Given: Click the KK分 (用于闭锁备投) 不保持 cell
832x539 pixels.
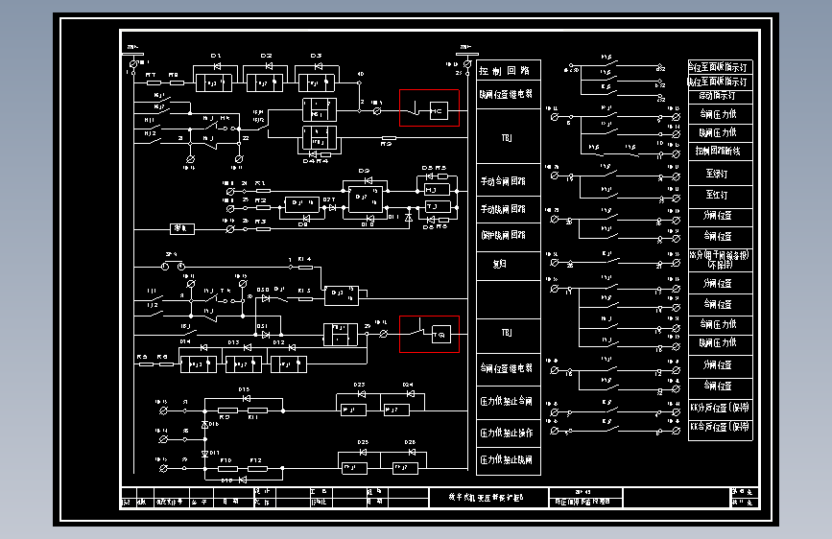Looking at the screenshot, I should click(720, 260).
